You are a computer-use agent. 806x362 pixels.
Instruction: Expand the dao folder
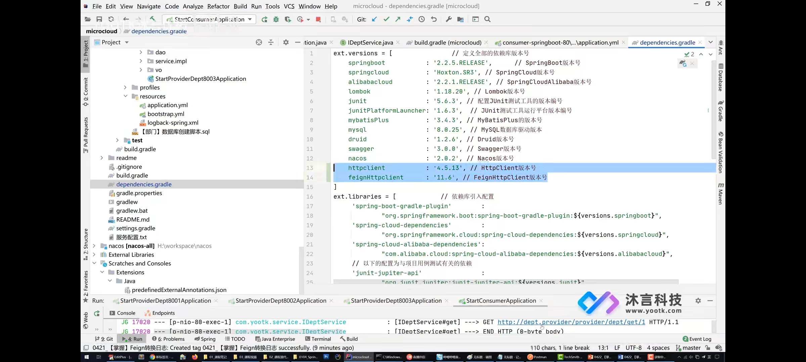pyautogui.click(x=141, y=52)
